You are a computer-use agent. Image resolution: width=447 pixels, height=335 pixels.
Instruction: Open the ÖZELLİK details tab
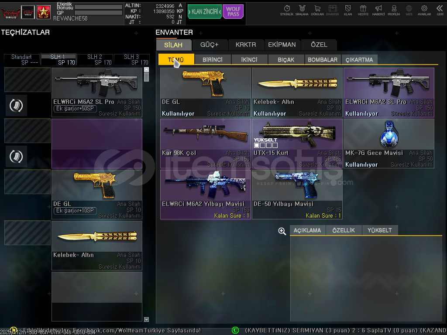tap(344, 230)
